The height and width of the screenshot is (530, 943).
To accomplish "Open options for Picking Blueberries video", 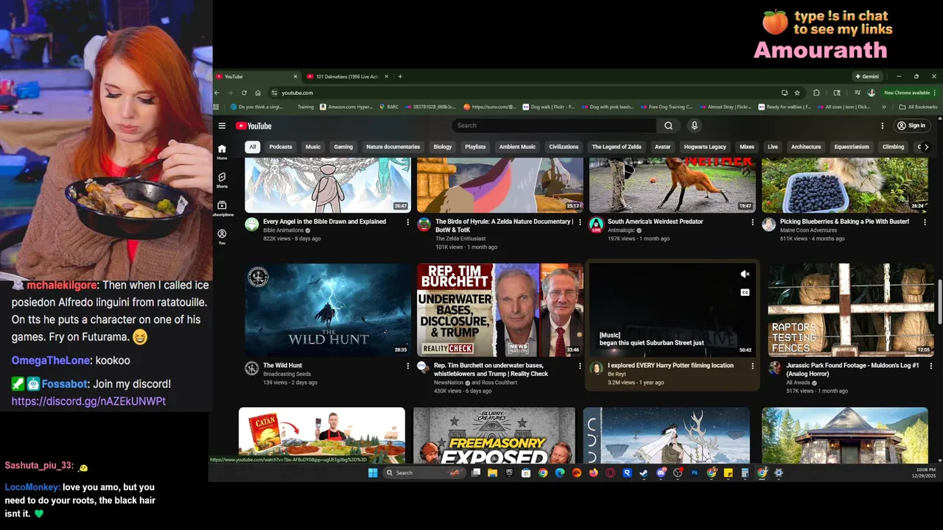I will (925, 222).
